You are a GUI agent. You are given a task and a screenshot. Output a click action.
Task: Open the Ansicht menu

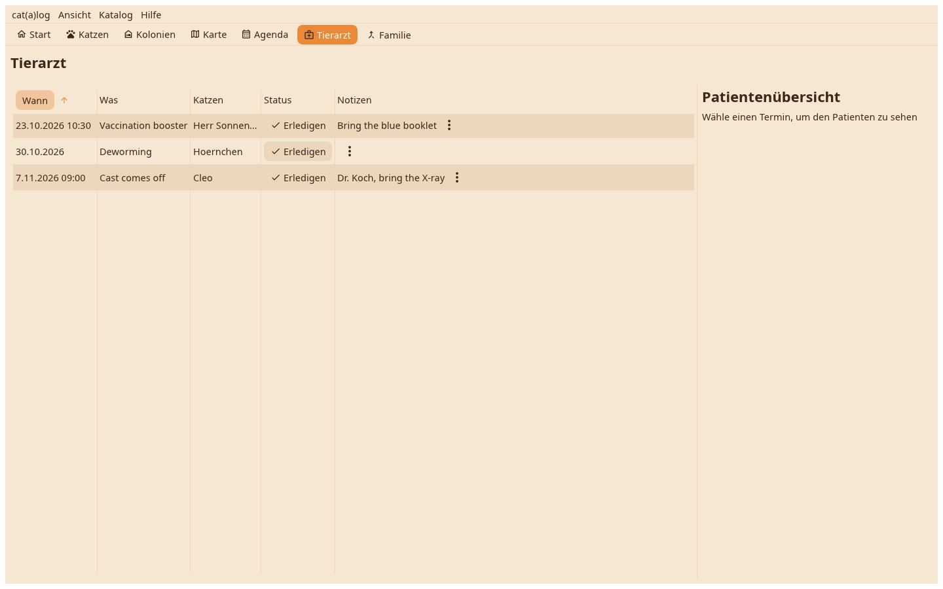(x=75, y=15)
